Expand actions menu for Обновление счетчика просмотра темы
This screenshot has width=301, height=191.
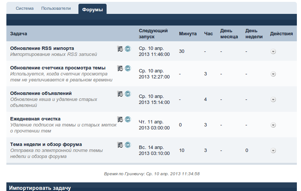(x=273, y=74)
